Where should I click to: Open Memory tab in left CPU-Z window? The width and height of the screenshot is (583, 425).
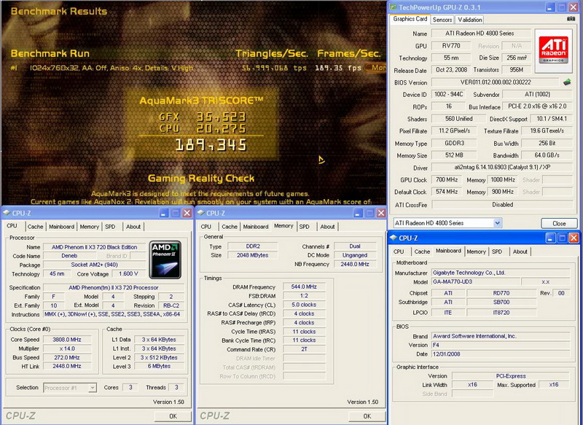coord(89,227)
